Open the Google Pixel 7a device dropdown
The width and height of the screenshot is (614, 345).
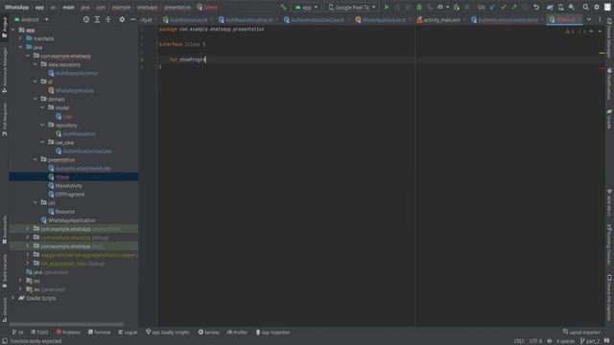[352, 7]
